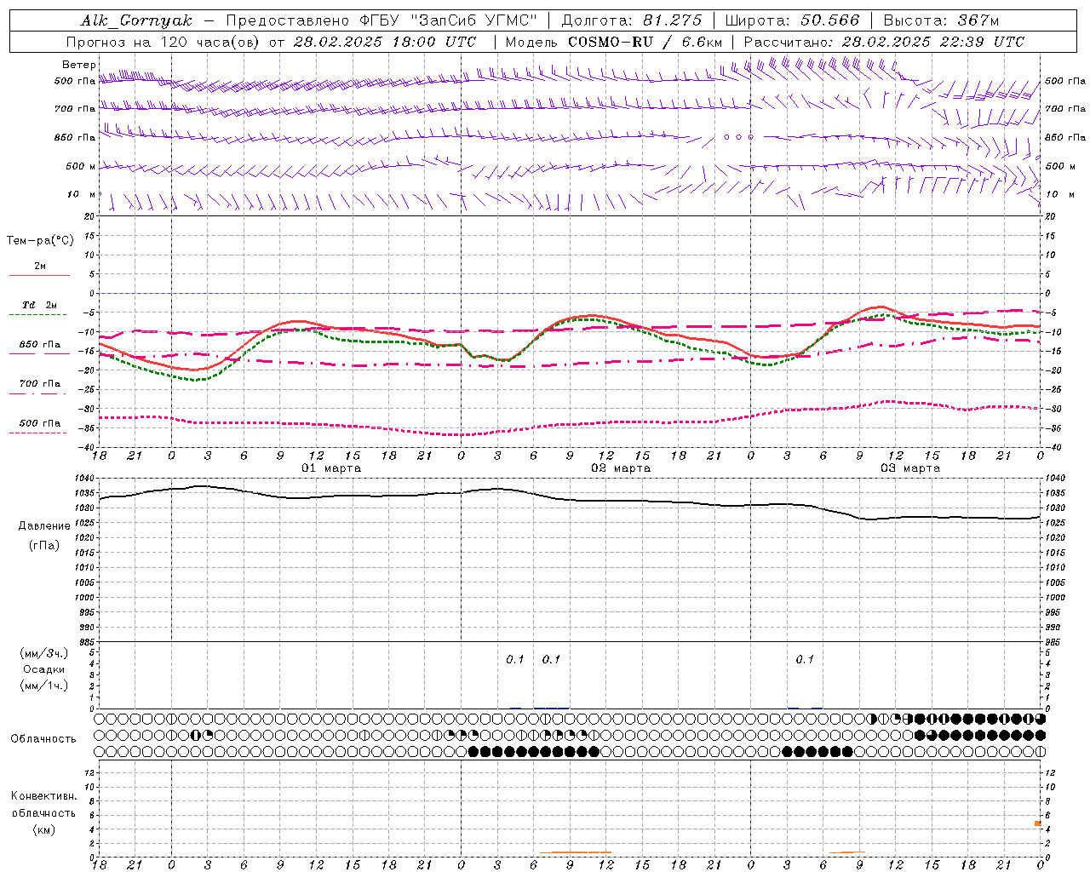The image size is (1090, 872).
Task: Click the elevation text Высота: 367м
Action: click(x=942, y=20)
